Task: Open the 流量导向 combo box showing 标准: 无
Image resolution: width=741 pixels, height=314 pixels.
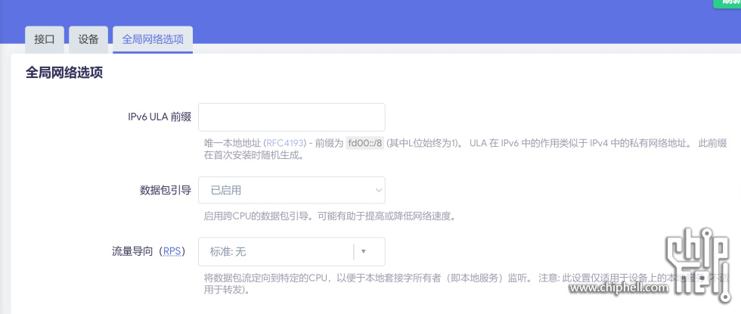Action: pyautogui.click(x=292, y=251)
